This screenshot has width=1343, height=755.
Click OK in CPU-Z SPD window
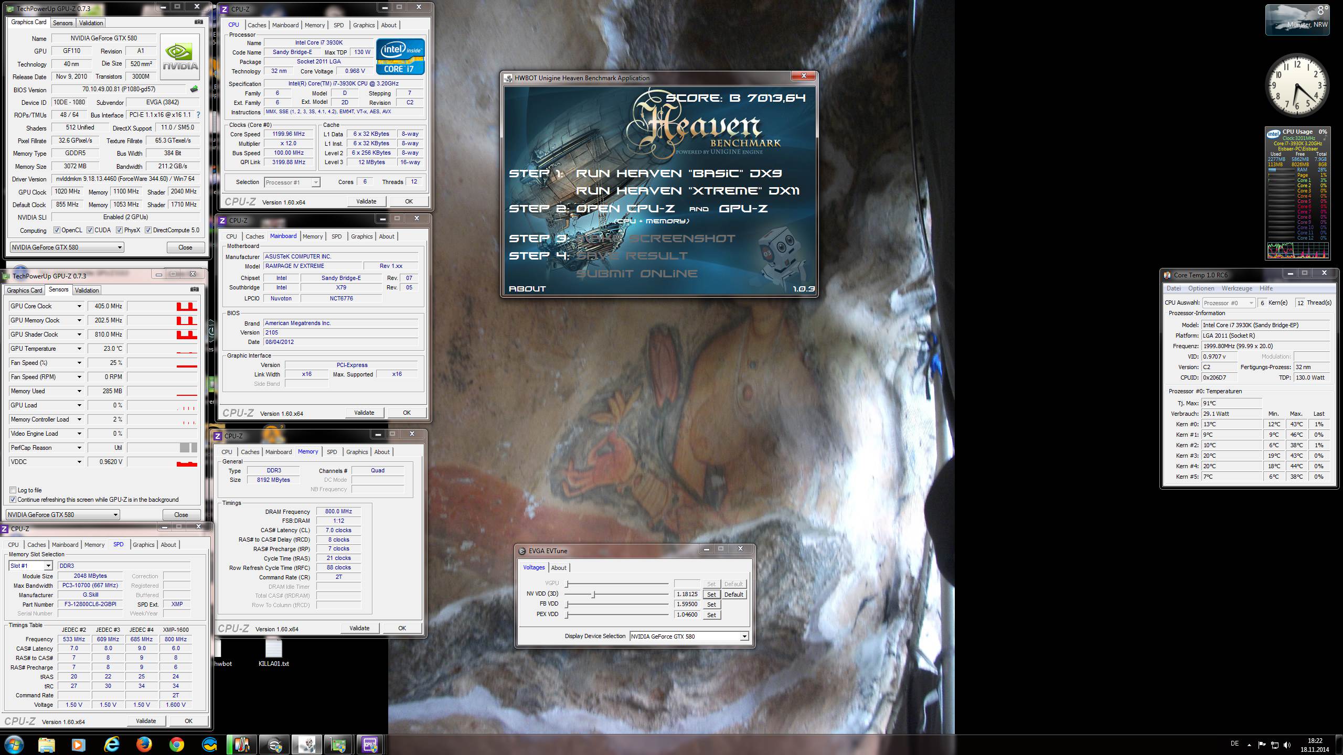point(188,721)
